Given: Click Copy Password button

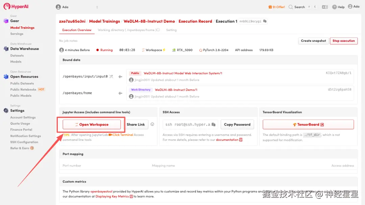Looking at the screenshot, I should pos(237,125).
